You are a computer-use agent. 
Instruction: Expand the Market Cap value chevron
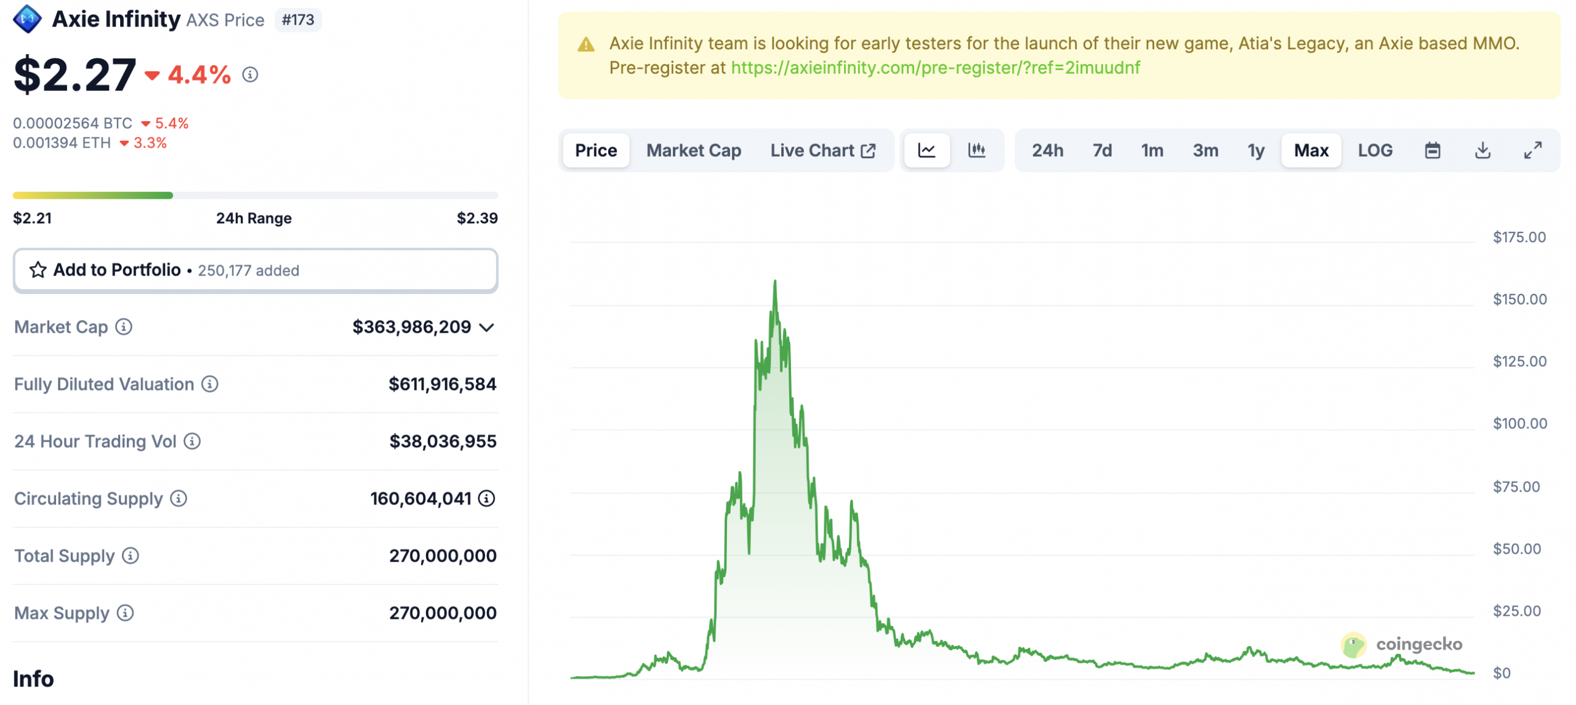coord(486,327)
